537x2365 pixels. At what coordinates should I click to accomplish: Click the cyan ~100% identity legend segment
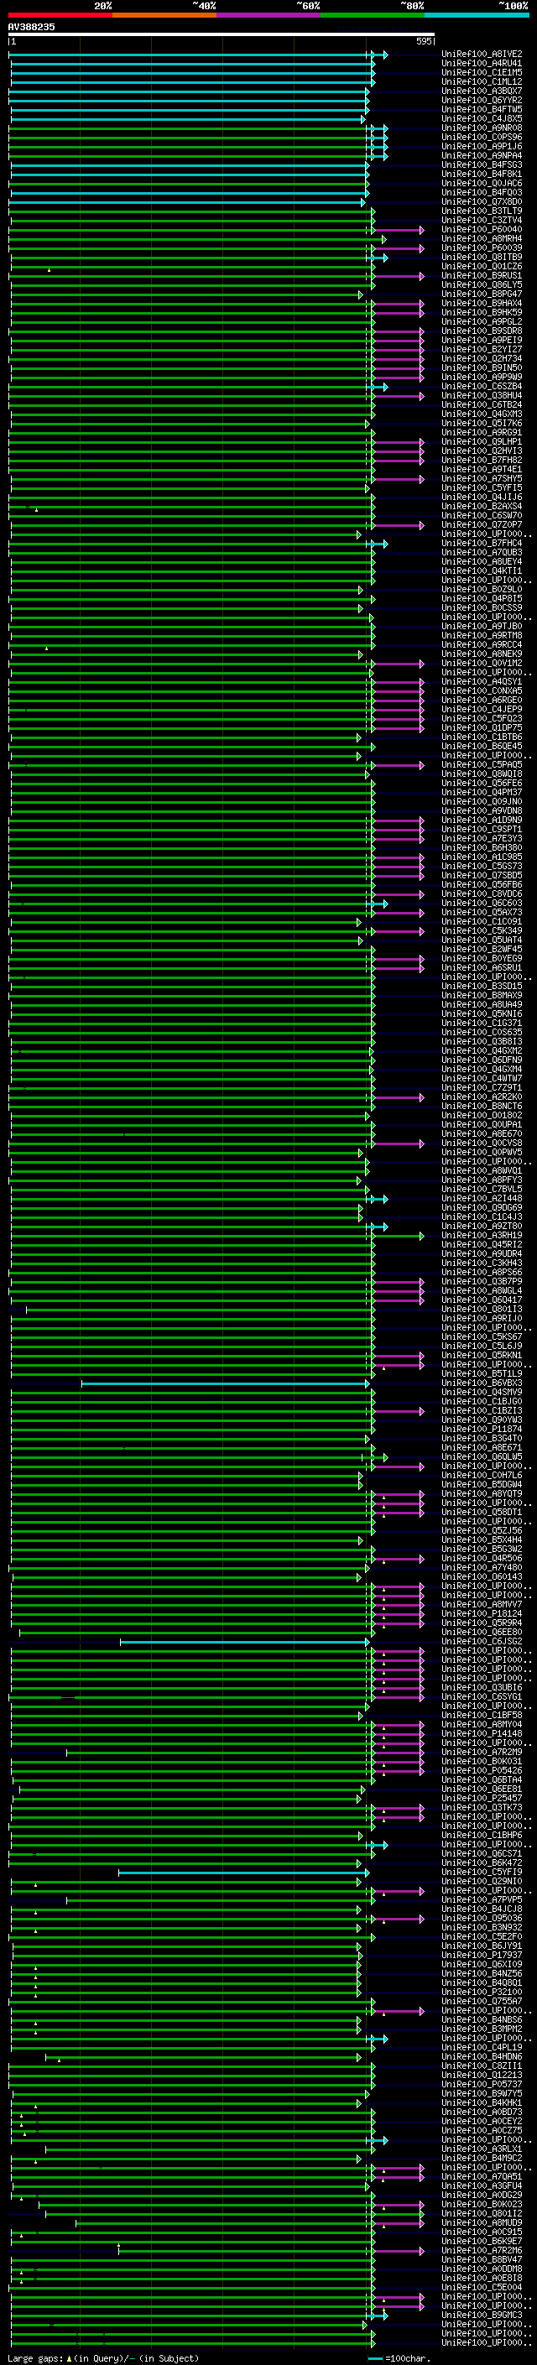click(x=477, y=15)
